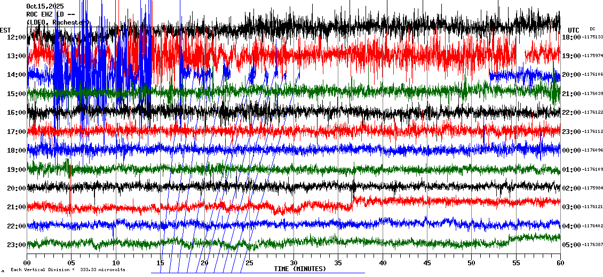Image resolution: width=603 pixels, height=277 pixels.
Task: Click the 05 minute tick label on the time axis
Action: point(71,263)
